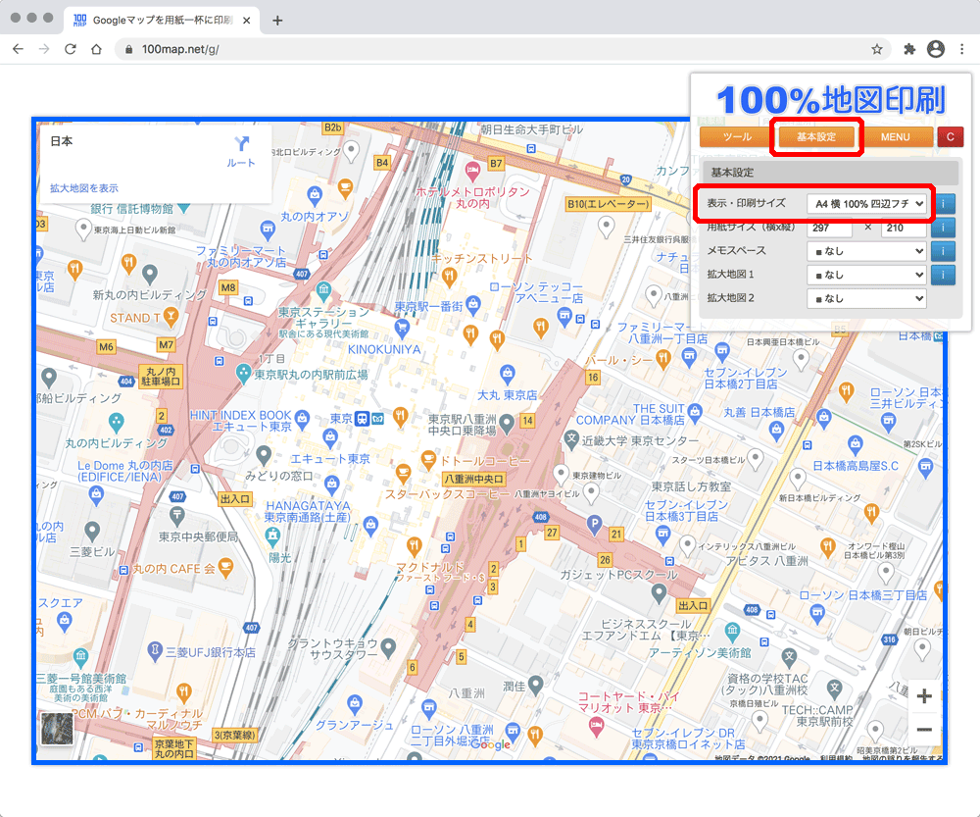This screenshot has width=980, height=817.
Task: Click the route directions icon
Action: click(241, 149)
